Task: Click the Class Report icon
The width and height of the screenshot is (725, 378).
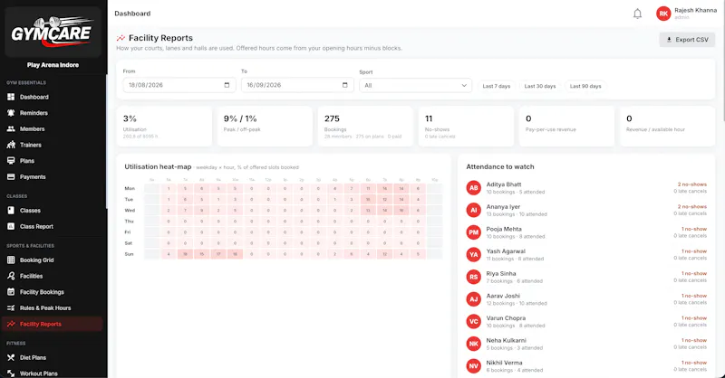Action: [x=11, y=226]
